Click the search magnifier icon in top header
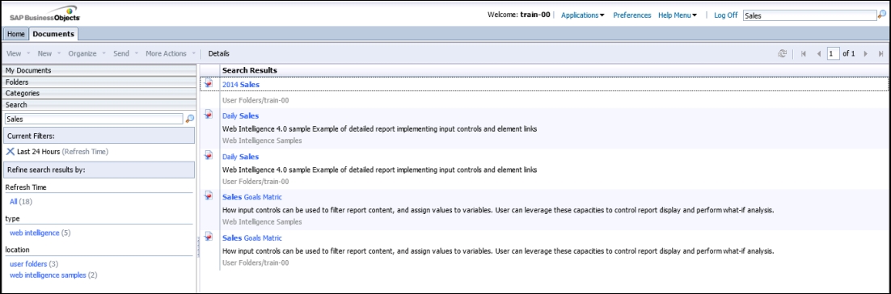 point(881,15)
